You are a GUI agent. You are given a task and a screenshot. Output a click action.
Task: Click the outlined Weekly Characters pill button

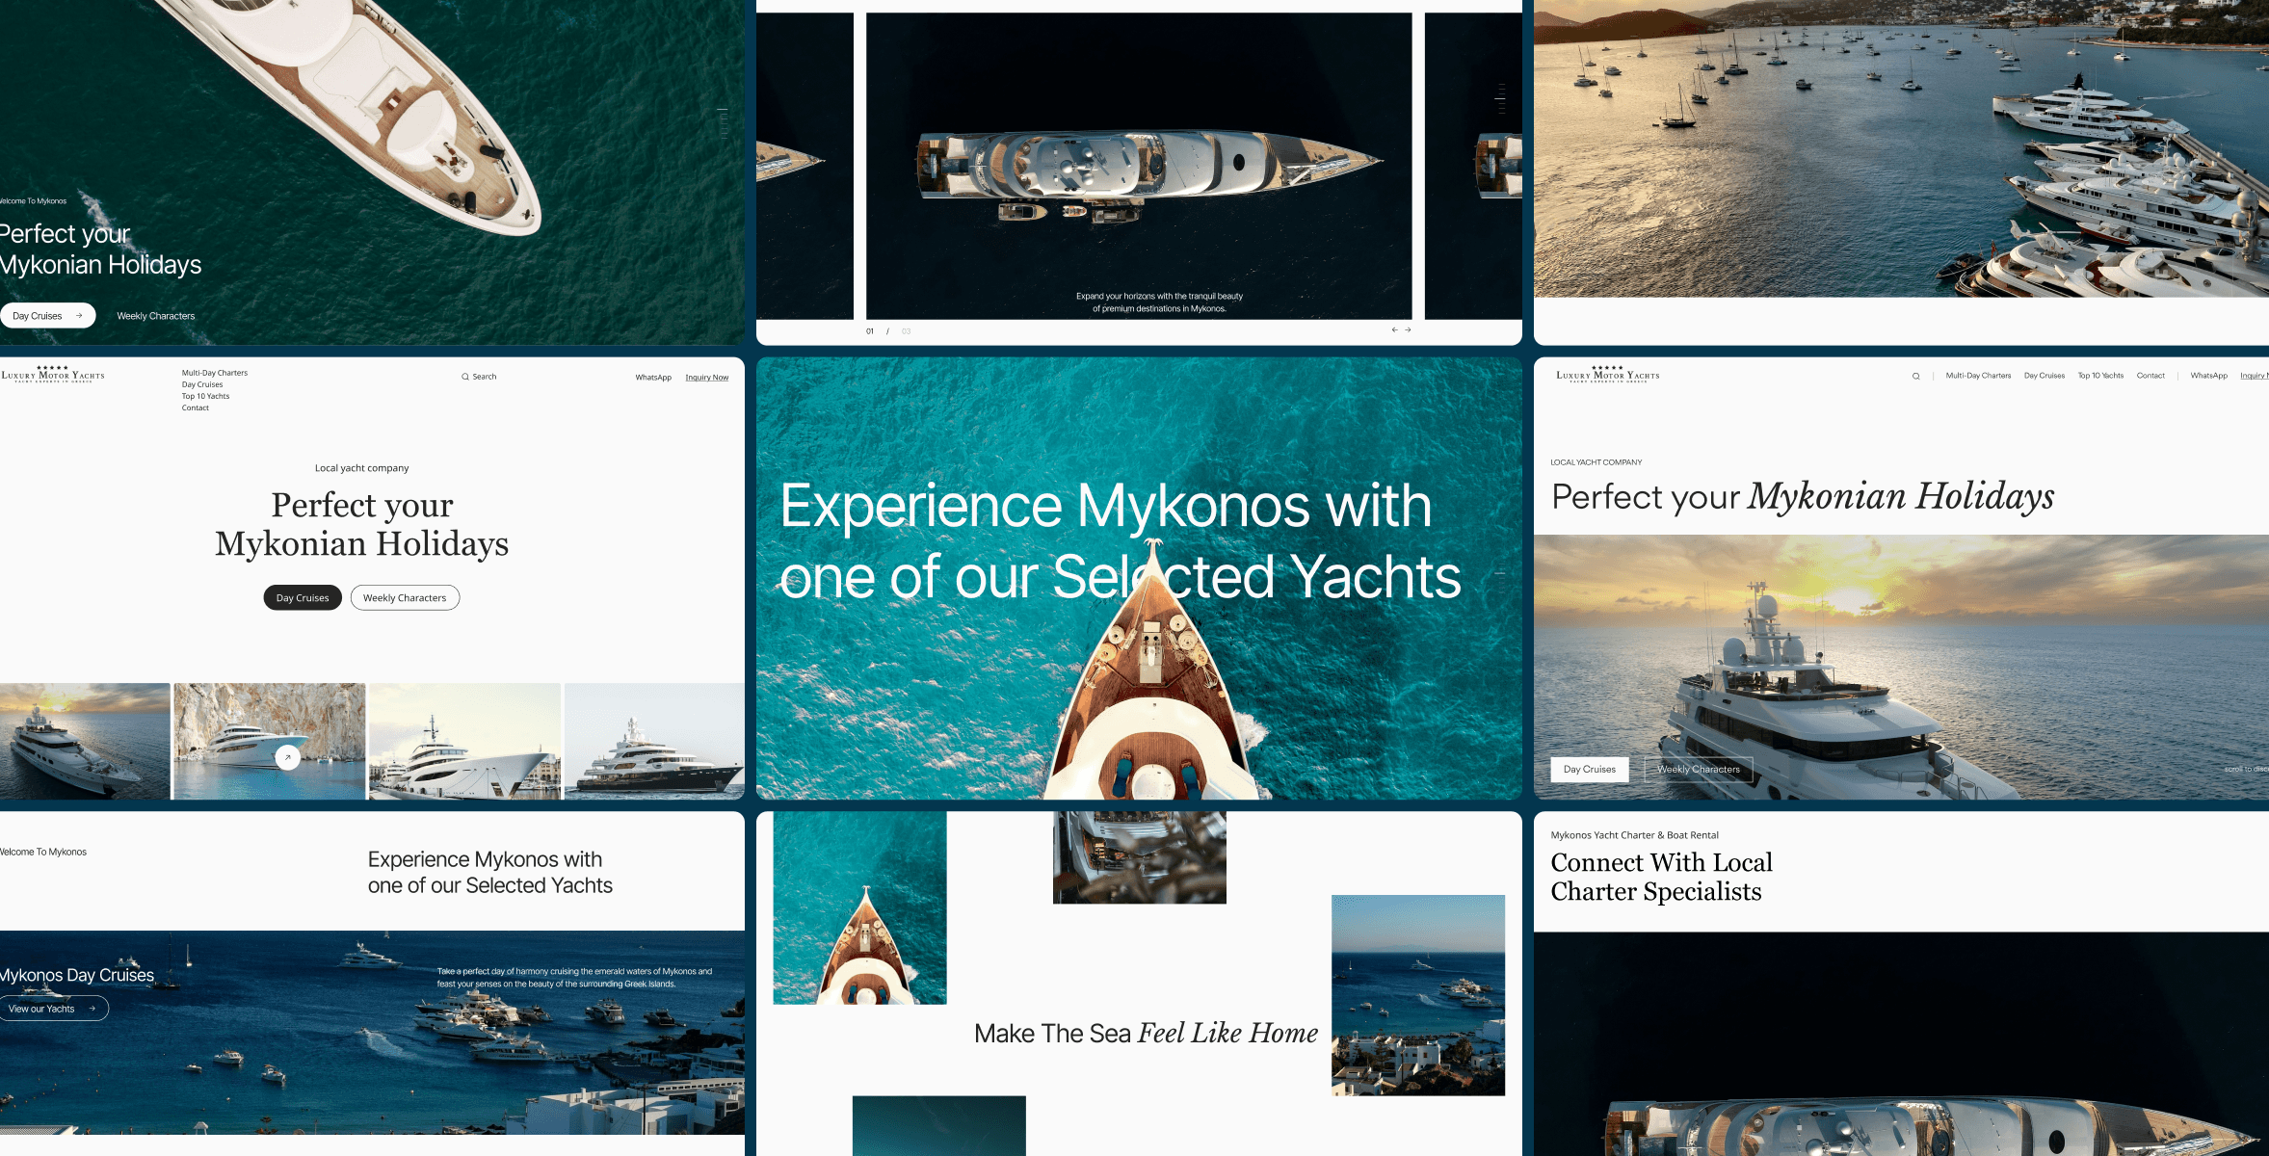405,597
